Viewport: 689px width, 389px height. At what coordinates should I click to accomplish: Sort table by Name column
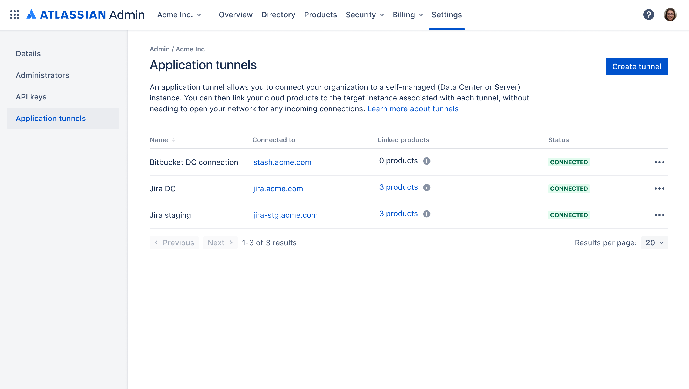(x=163, y=140)
